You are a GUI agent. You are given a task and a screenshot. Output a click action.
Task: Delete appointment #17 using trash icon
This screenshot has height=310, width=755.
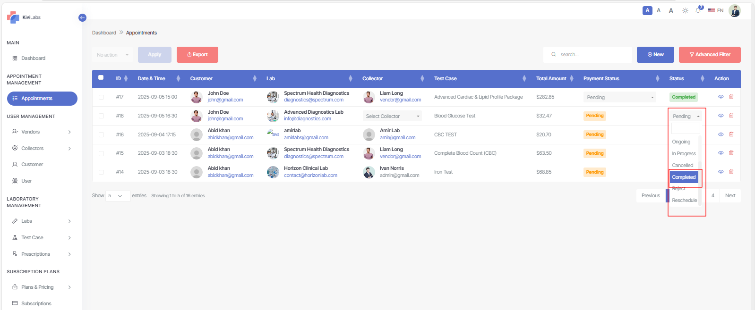click(731, 97)
